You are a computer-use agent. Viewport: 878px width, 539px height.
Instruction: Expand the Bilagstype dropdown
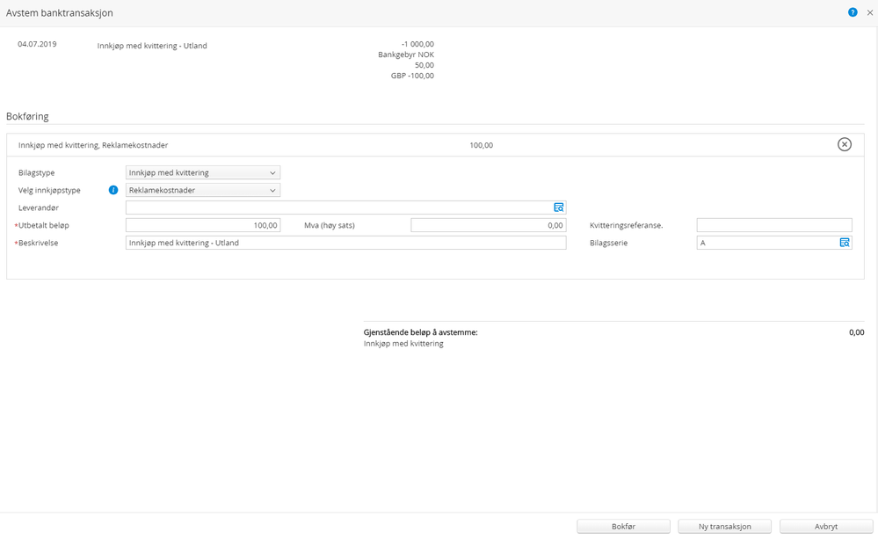[203, 172]
